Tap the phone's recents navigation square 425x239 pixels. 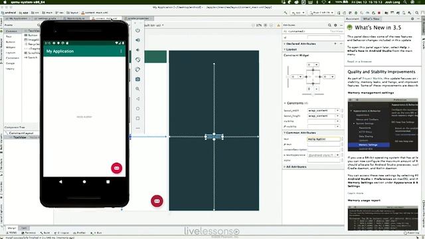coord(108,181)
